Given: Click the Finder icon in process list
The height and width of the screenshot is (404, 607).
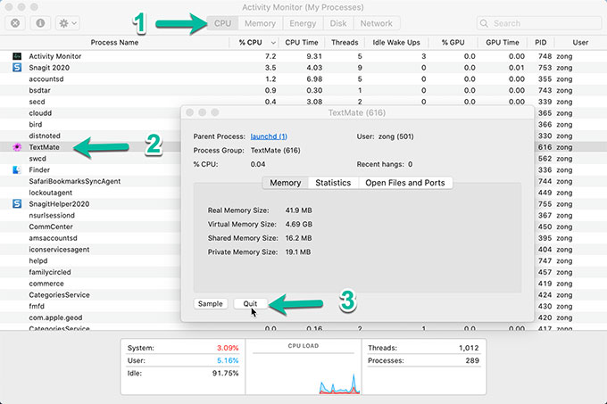Looking at the screenshot, I should (17, 169).
